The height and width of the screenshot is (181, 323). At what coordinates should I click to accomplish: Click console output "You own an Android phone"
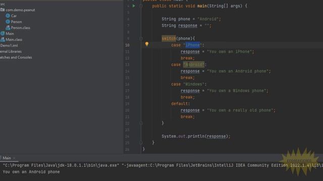point(31,172)
